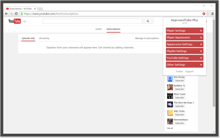Reload the page with the refresh icon
This screenshot has height=138, width=220.
click(x=16, y=14)
